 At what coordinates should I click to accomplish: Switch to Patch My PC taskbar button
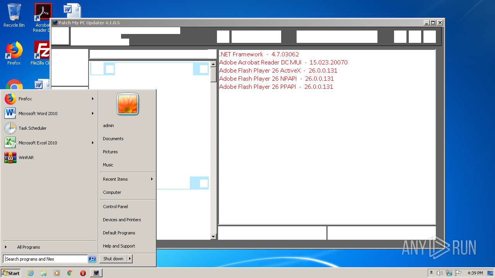[96, 273]
